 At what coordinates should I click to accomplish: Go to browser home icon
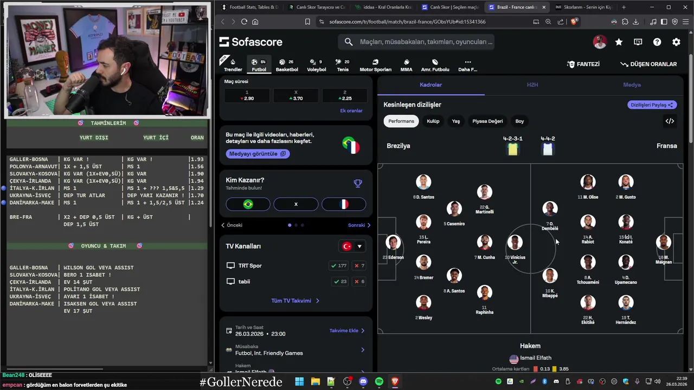pyautogui.click(x=255, y=22)
